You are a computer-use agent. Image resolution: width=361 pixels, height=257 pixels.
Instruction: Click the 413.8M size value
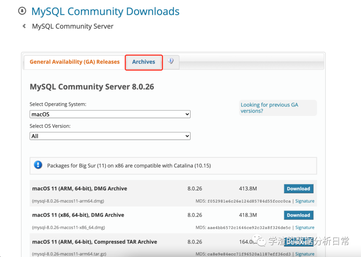coord(248,188)
